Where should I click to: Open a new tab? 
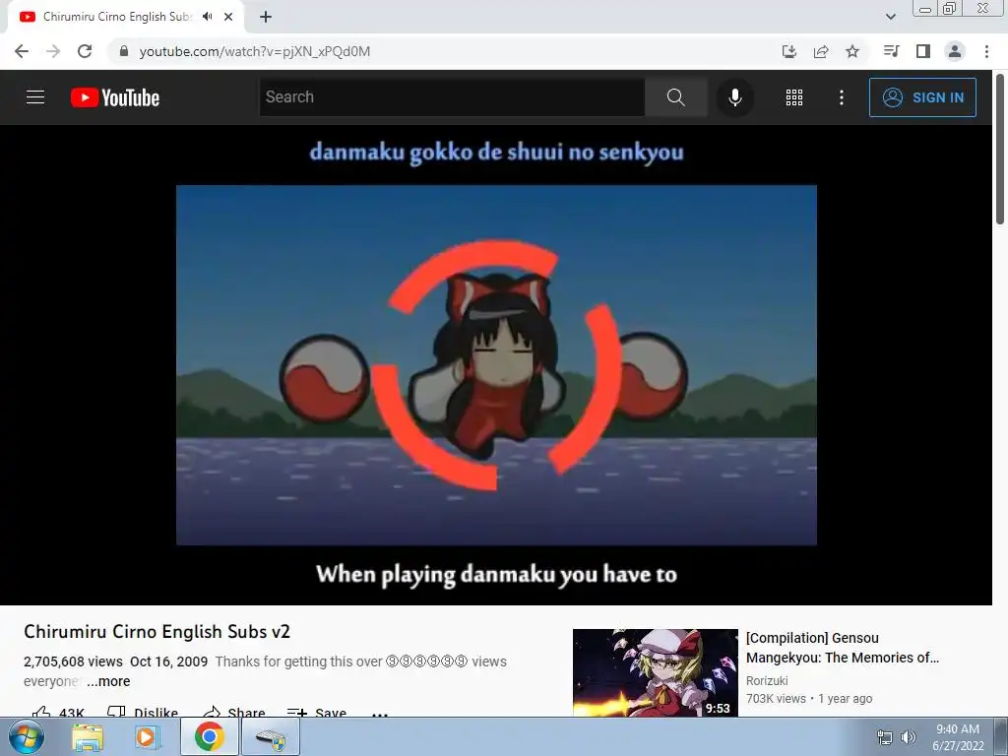coord(266,17)
